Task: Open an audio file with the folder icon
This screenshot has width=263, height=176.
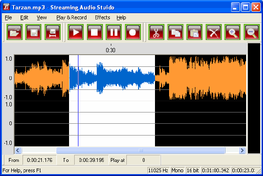Action: (15, 32)
